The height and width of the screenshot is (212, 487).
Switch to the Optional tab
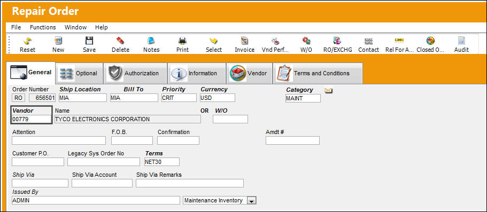click(79, 74)
